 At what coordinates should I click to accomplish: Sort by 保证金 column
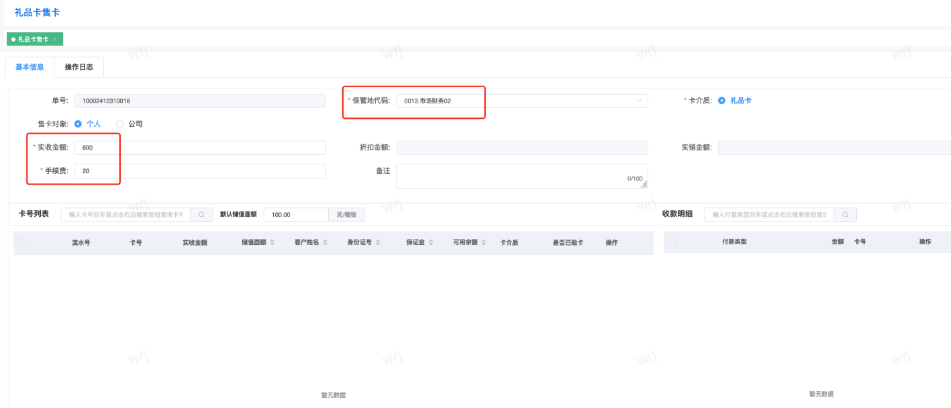[431, 242]
